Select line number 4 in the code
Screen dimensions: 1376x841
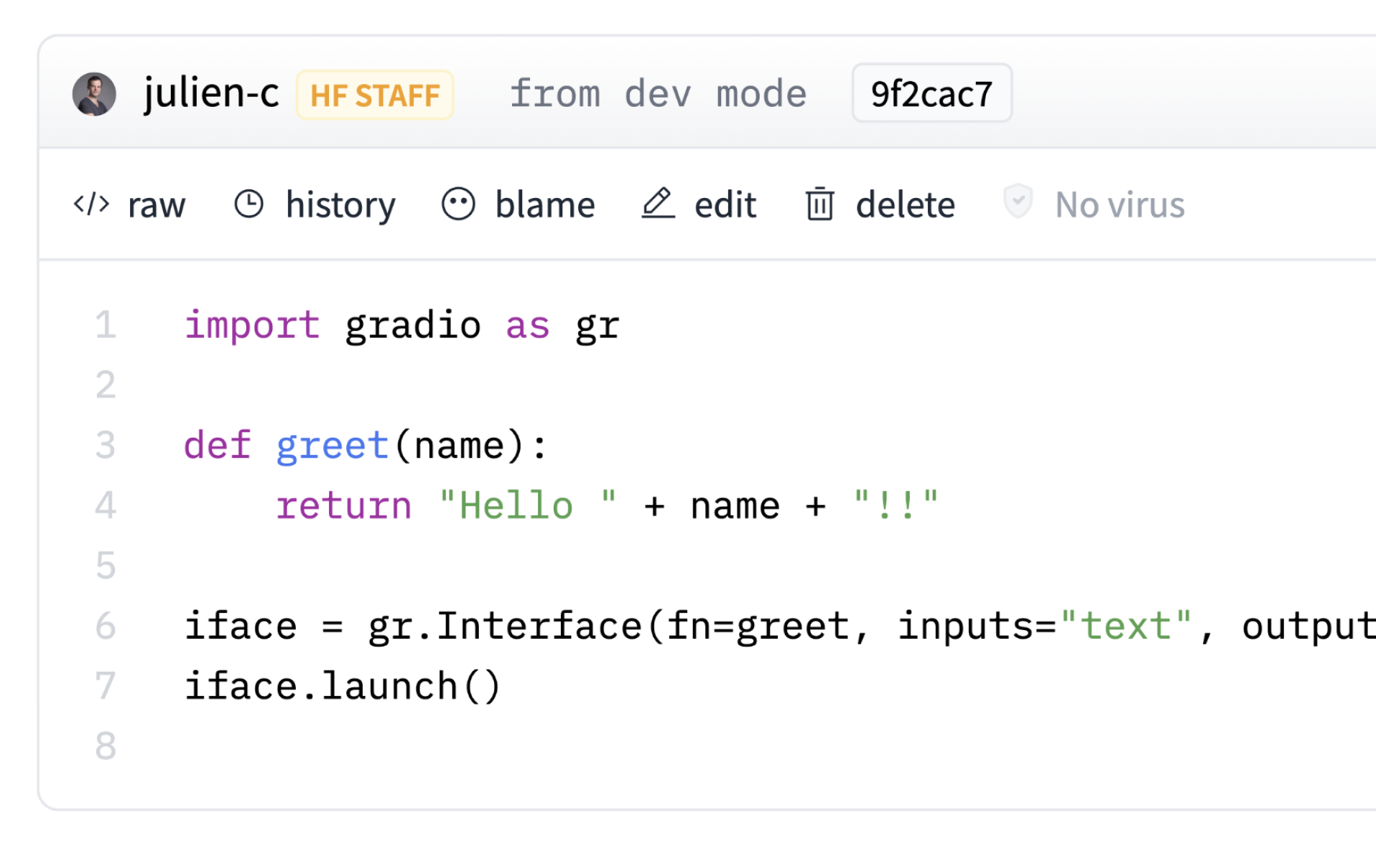(x=106, y=504)
